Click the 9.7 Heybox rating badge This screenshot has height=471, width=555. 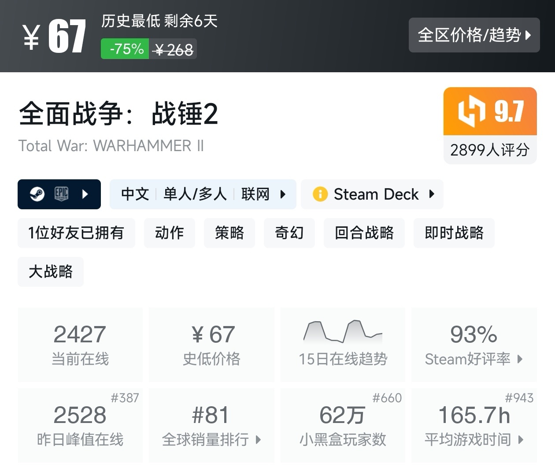pyautogui.click(x=490, y=111)
